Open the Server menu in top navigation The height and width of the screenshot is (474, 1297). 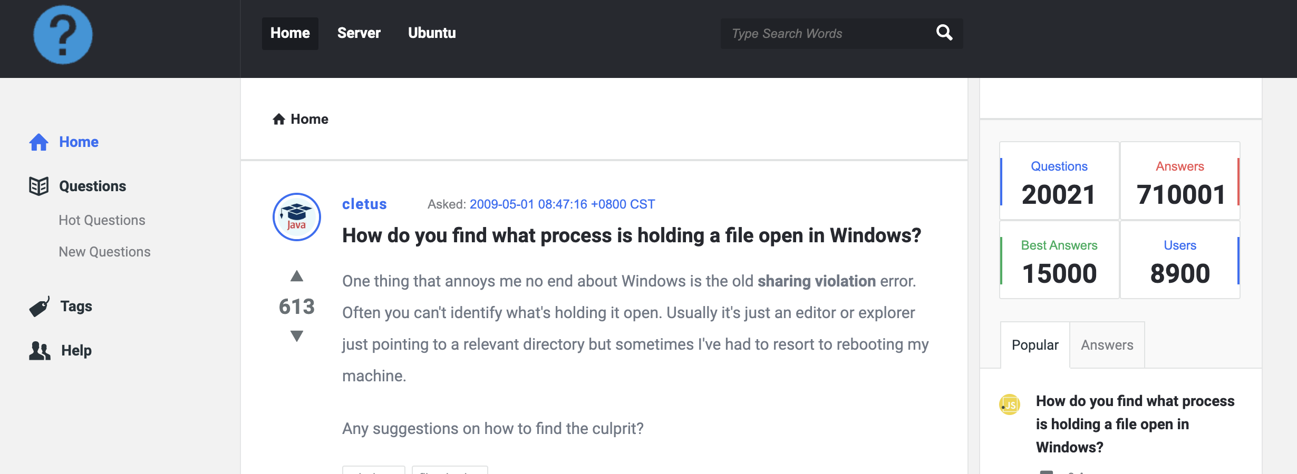tap(359, 33)
